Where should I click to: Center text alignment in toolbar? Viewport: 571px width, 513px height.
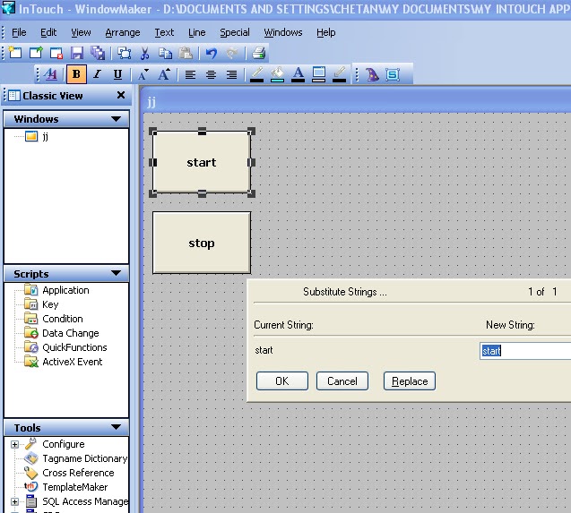click(x=211, y=74)
